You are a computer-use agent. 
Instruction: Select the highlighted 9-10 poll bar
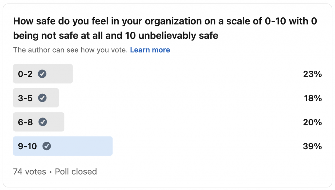63,146
